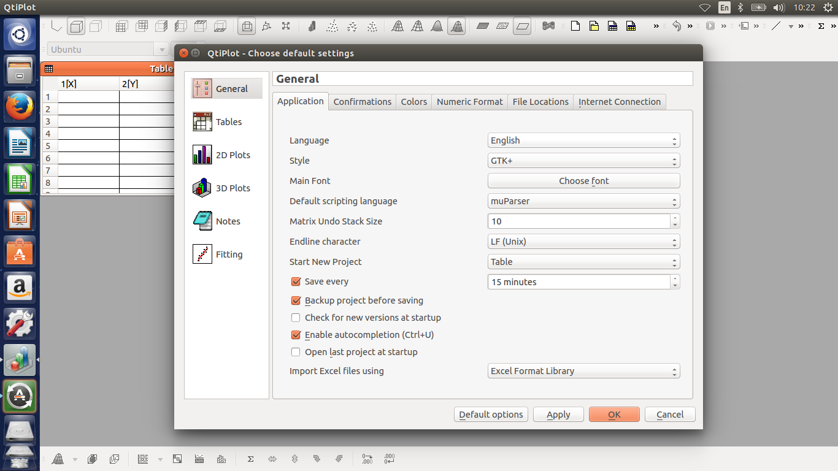Enable Check for new versions at startup
838x471 pixels.
296,318
